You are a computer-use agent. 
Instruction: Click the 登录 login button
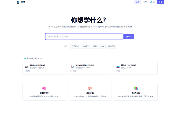point(160,2)
